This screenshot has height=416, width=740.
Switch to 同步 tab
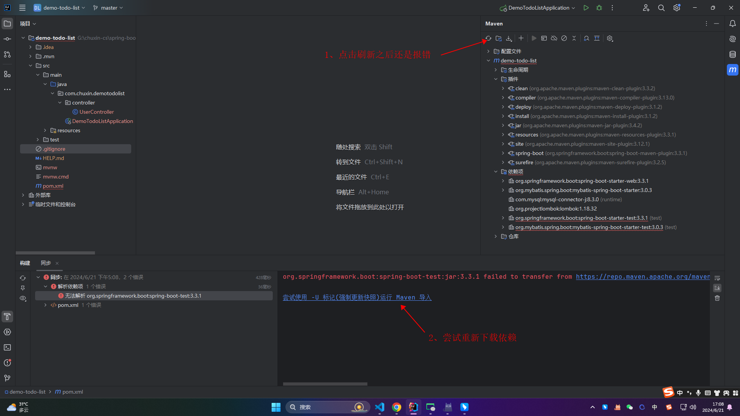click(46, 263)
